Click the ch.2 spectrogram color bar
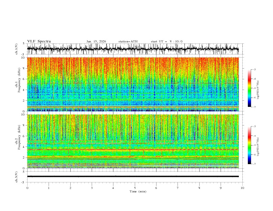The width and height of the screenshot is (273, 211). point(250,145)
